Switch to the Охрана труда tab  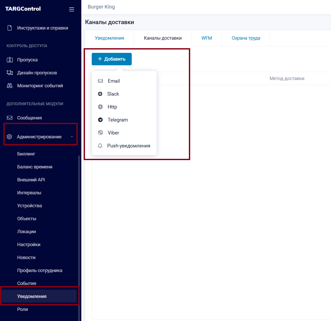click(246, 38)
